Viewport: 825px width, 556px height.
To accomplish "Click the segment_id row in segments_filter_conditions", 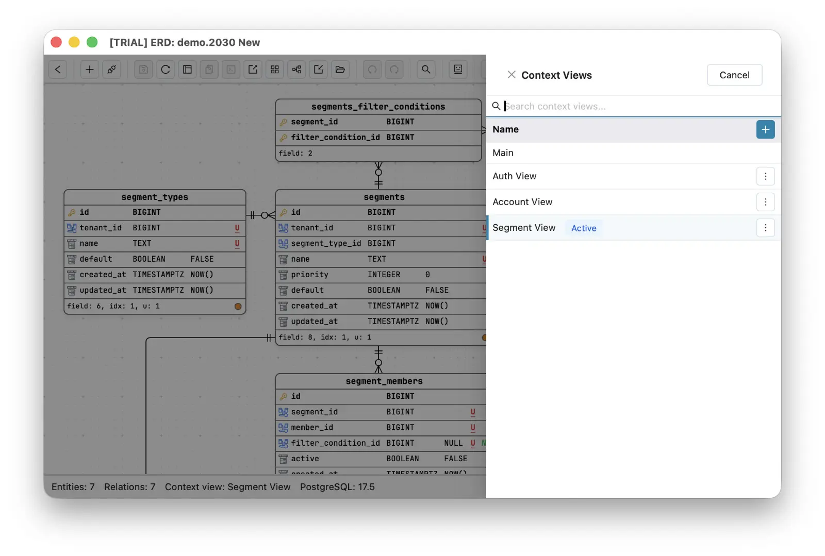I will 378,122.
